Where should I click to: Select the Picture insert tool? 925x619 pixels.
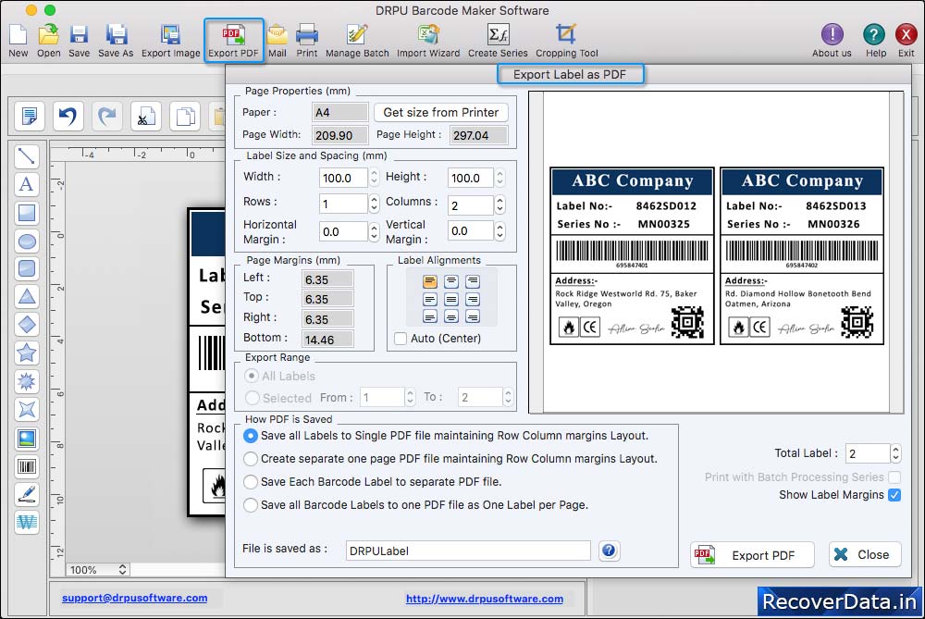(27, 439)
